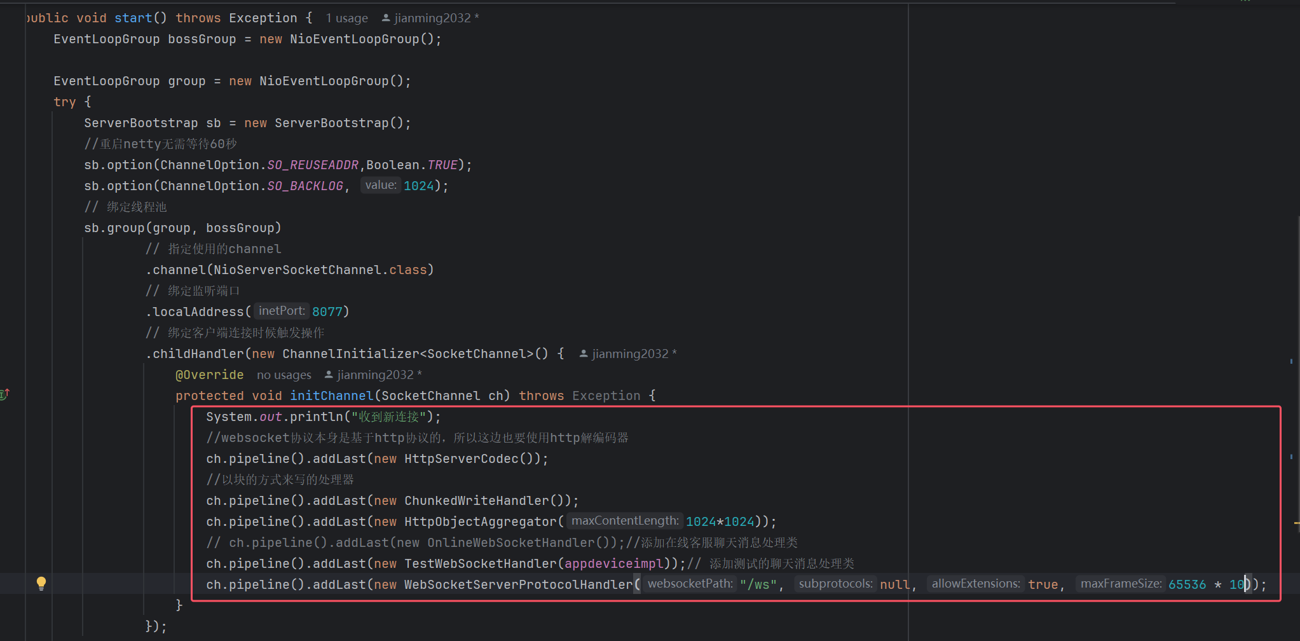This screenshot has width=1300, height=641.
Task: Click the 'maxContentLength:' parameter hint
Action: (625, 521)
